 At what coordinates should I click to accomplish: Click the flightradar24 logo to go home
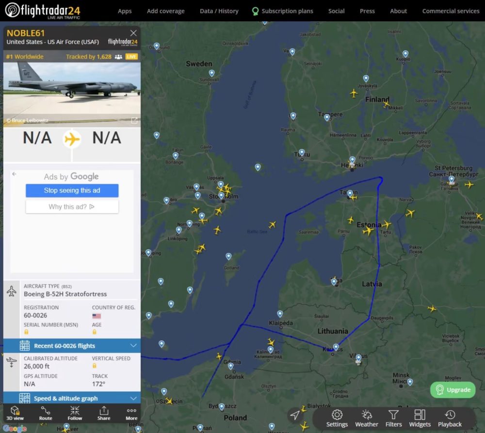pyautogui.click(x=43, y=11)
